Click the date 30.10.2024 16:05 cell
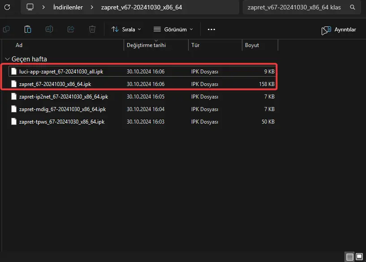The height and width of the screenshot is (262, 366). pyautogui.click(x=146, y=97)
